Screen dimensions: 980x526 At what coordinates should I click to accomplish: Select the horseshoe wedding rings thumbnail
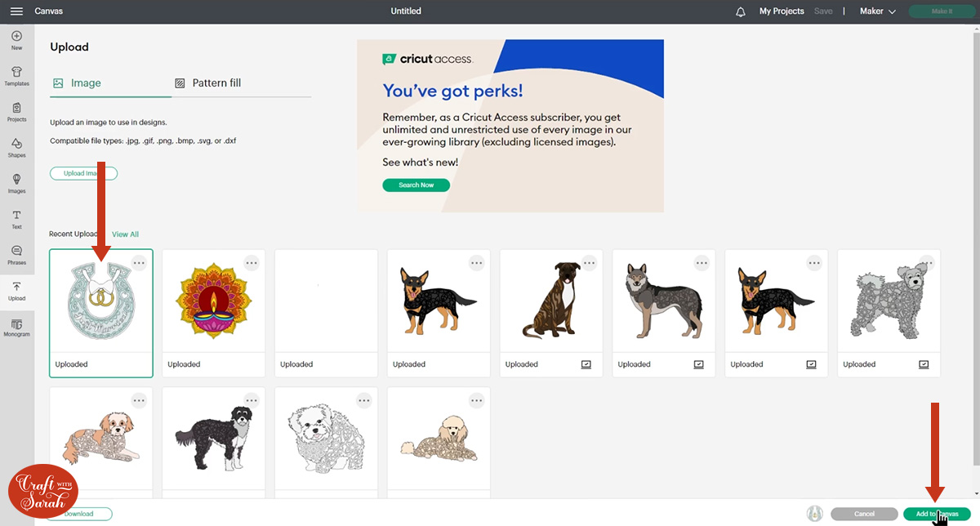point(101,301)
